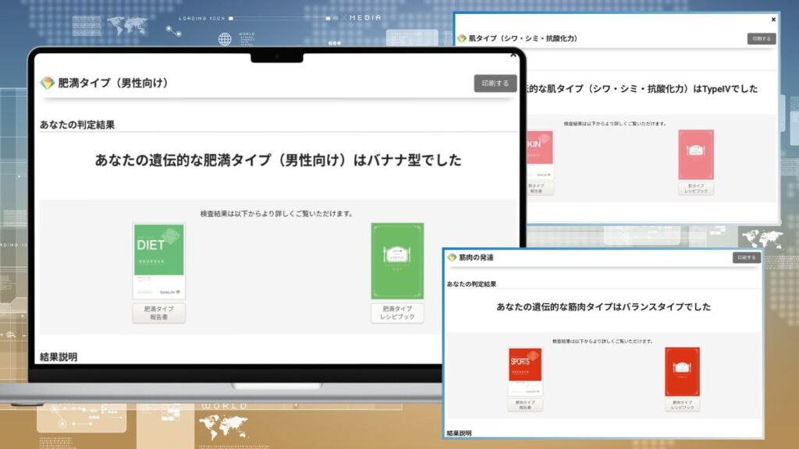799x449 pixels.
Task: Click the 肥満タイプ（男性向け） title text
Action: tap(113, 83)
